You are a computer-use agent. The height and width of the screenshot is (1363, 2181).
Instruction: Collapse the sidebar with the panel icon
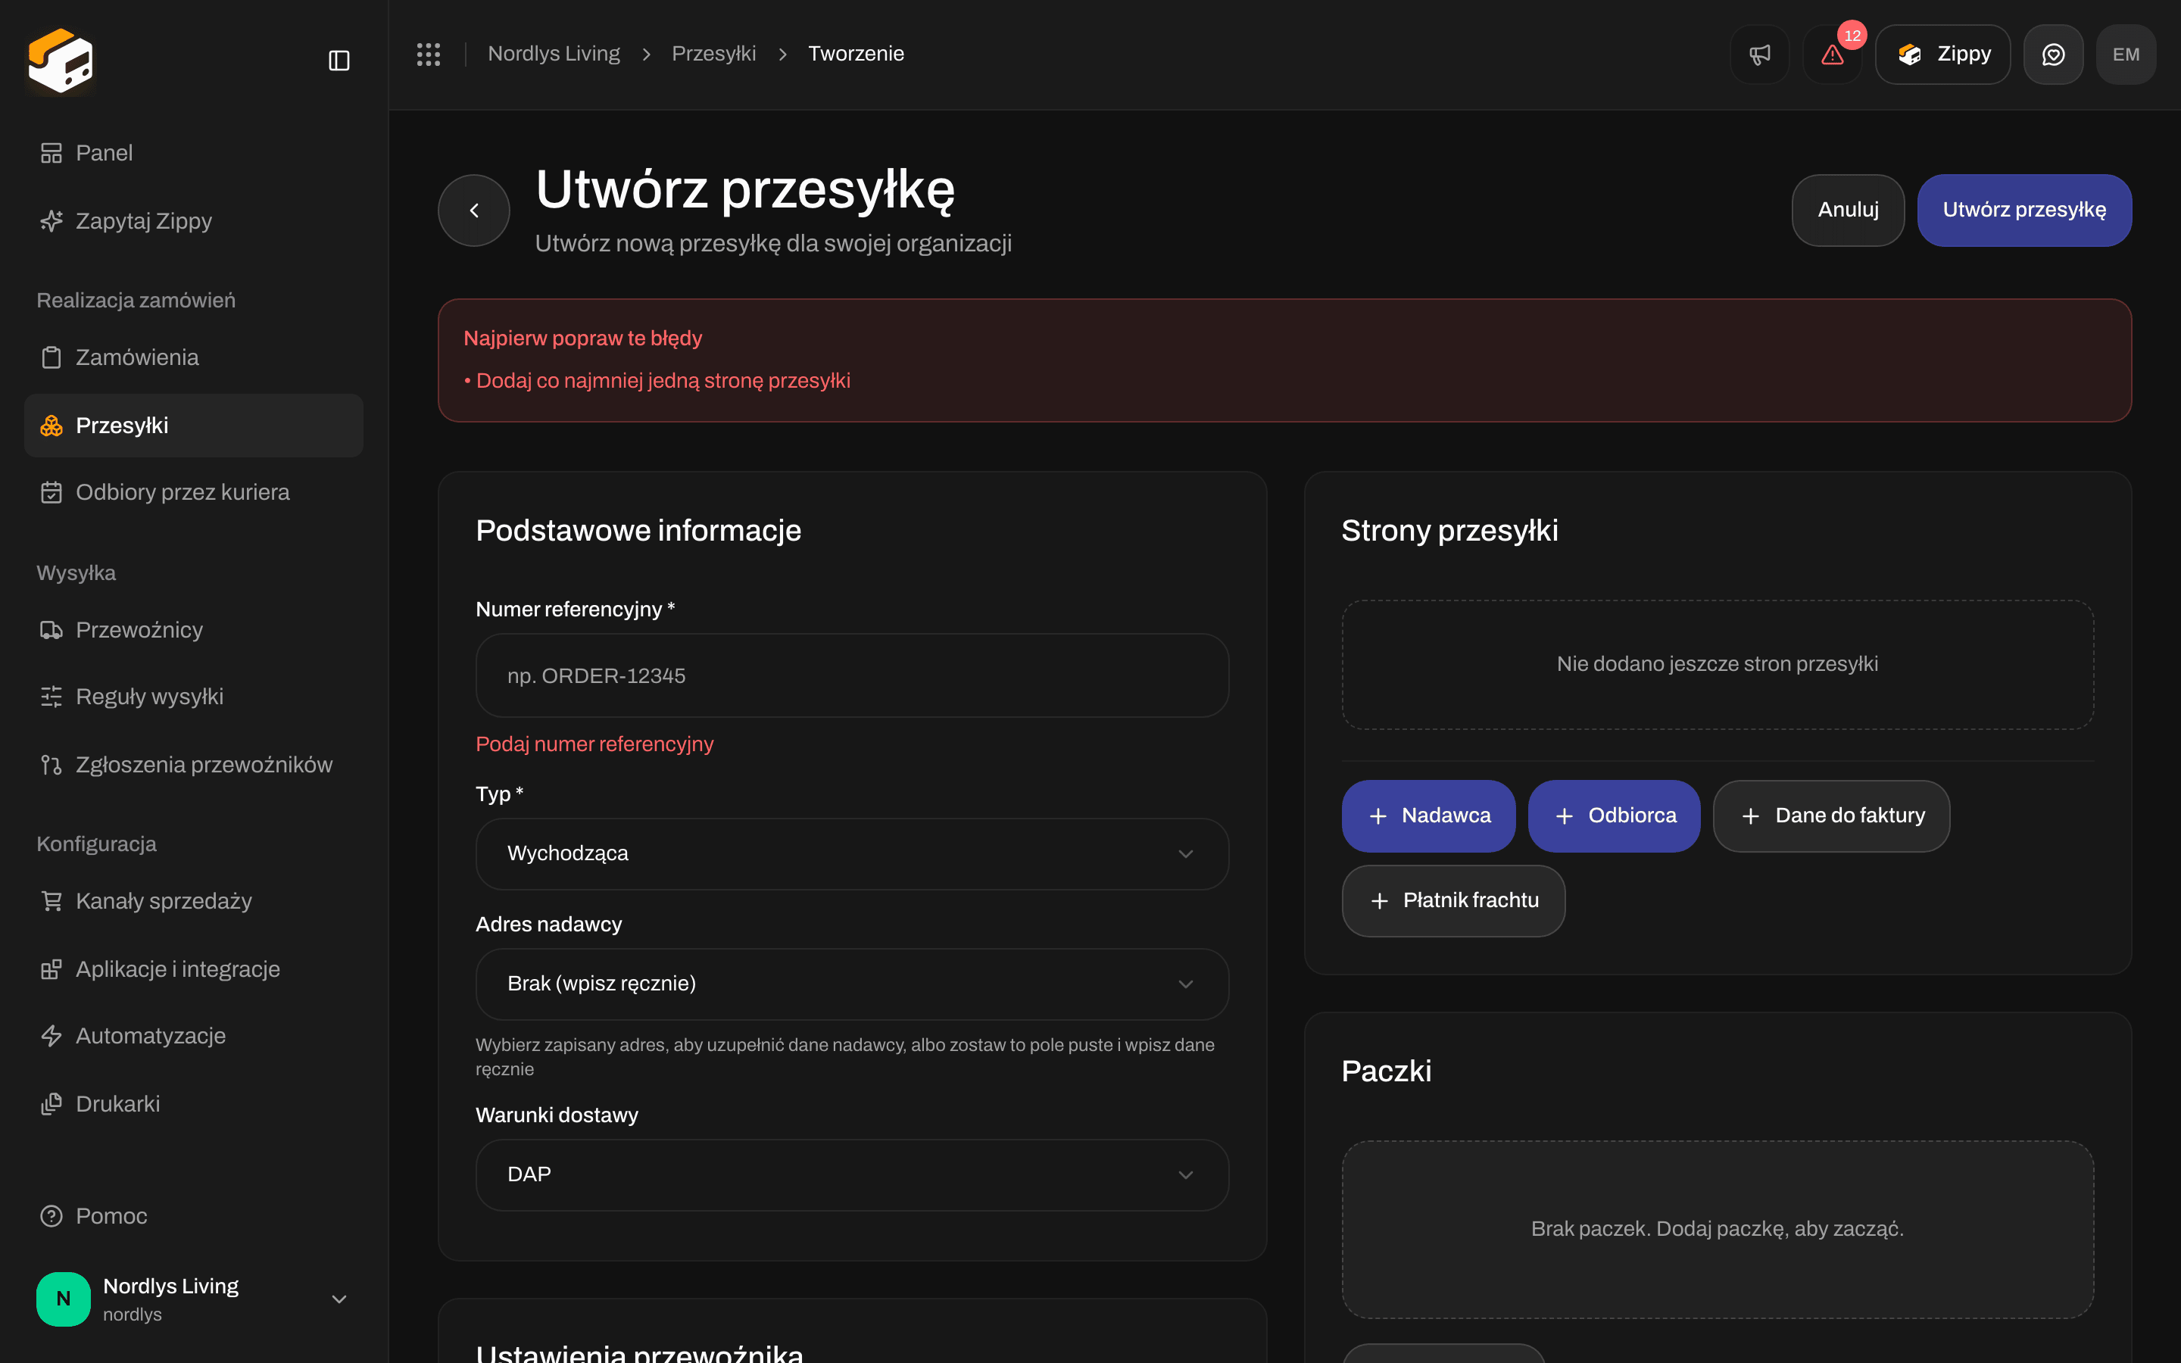pos(339,61)
